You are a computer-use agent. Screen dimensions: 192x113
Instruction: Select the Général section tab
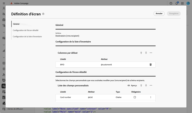(x=16, y=24)
